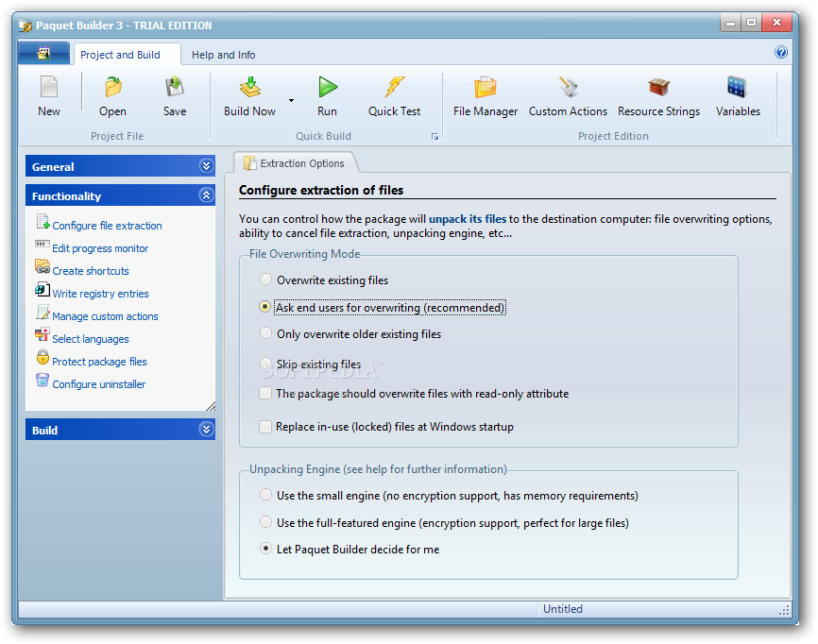Click the New project icon
This screenshot has width=818, height=644.
pyautogui.click(x=49, y=87)
